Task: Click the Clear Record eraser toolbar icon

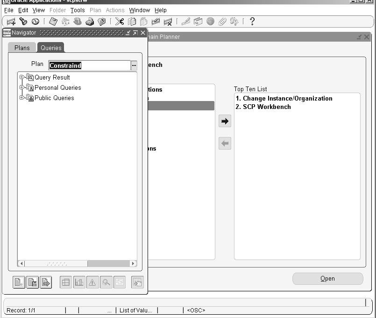Action: pos(156,22)
